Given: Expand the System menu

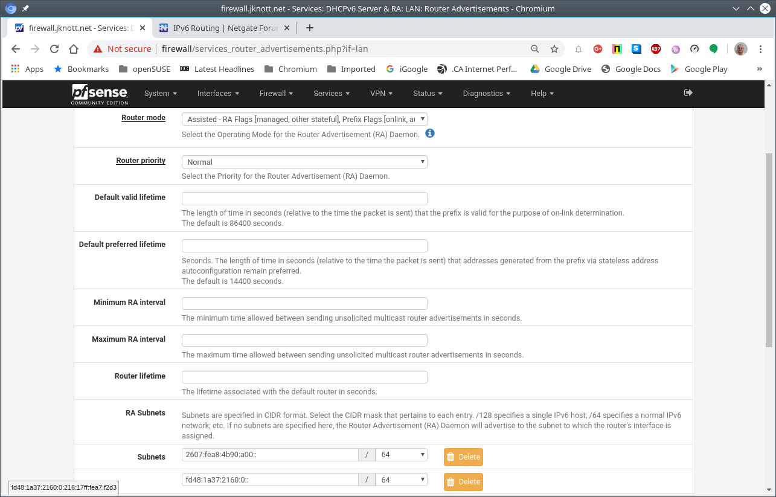Looking at the screenshot, I should coord(161,93).
